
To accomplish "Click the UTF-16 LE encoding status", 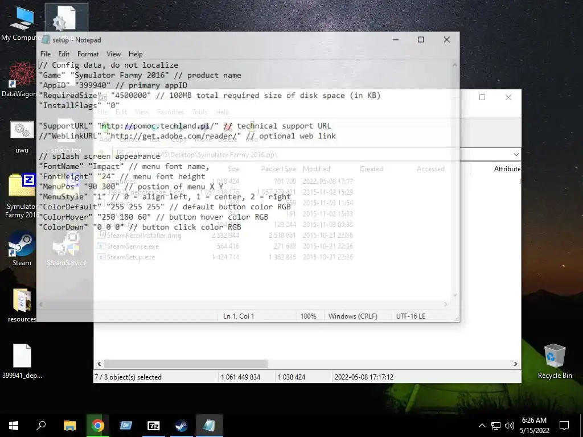I will (410, 316).
